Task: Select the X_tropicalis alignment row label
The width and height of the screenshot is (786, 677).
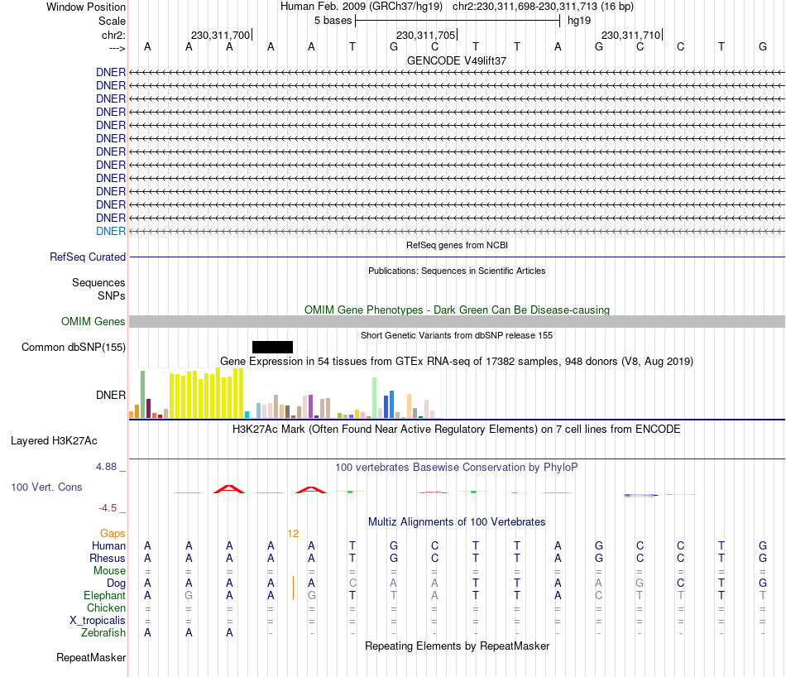Action: (98, 621)
